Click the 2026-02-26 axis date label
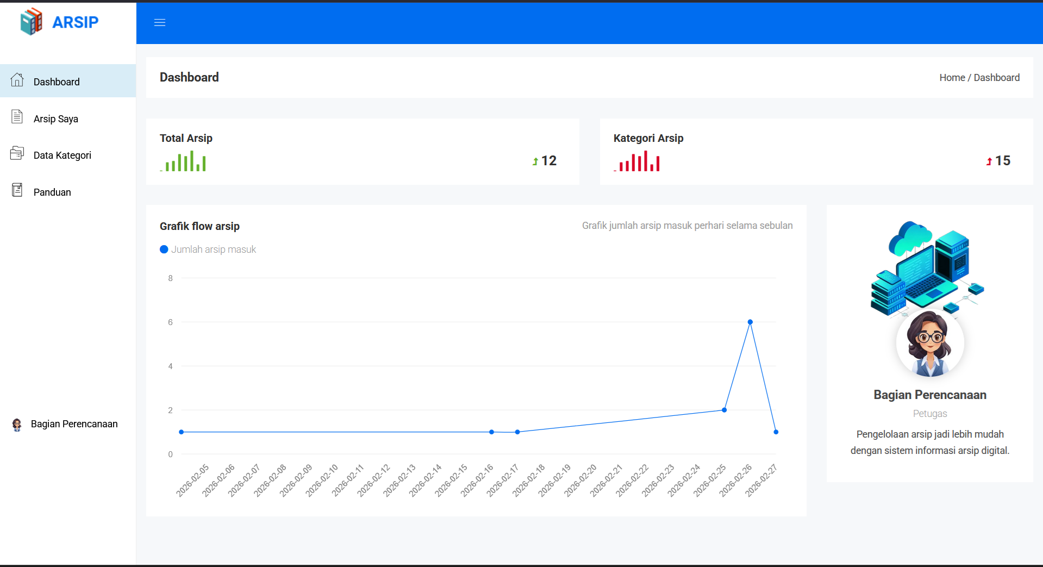 736,481
